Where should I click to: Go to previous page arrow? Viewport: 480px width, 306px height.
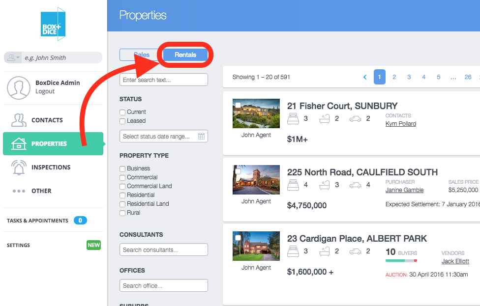[x=365, y=77]
